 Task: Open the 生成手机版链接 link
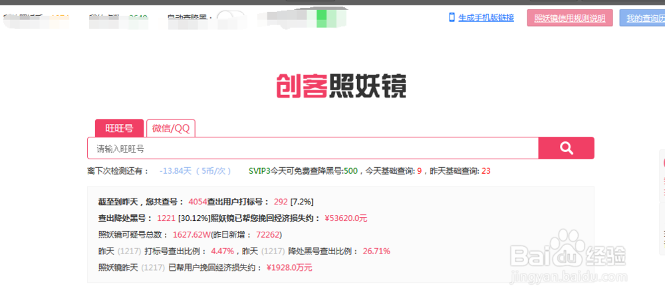click(x=486, y=18)
